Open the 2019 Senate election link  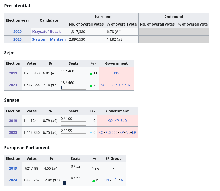click(x=13, y=121)
